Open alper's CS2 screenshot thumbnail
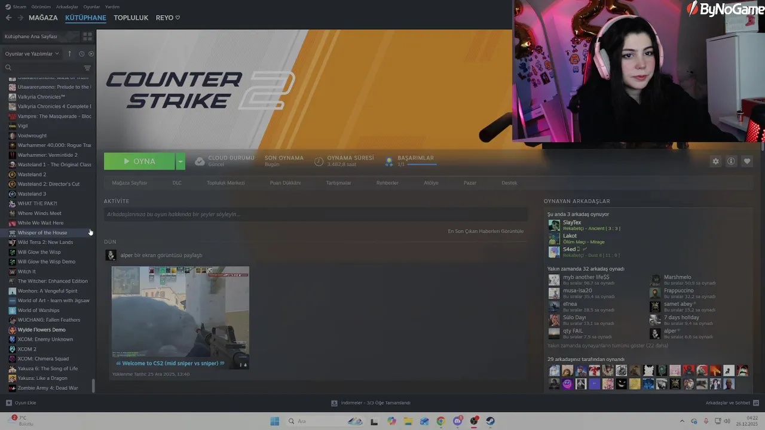The width and height of the screenshot is (765, 430). pyautogui.click(x=180, y=318)
